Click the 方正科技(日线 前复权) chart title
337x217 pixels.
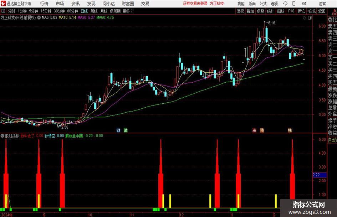pos(18,17)
